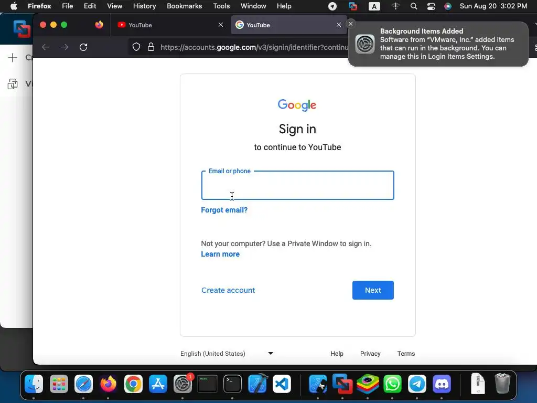The width and height of the screenshot is (537, 403).
Task: Click the Privacy footer link
Action: click(370, 354)
